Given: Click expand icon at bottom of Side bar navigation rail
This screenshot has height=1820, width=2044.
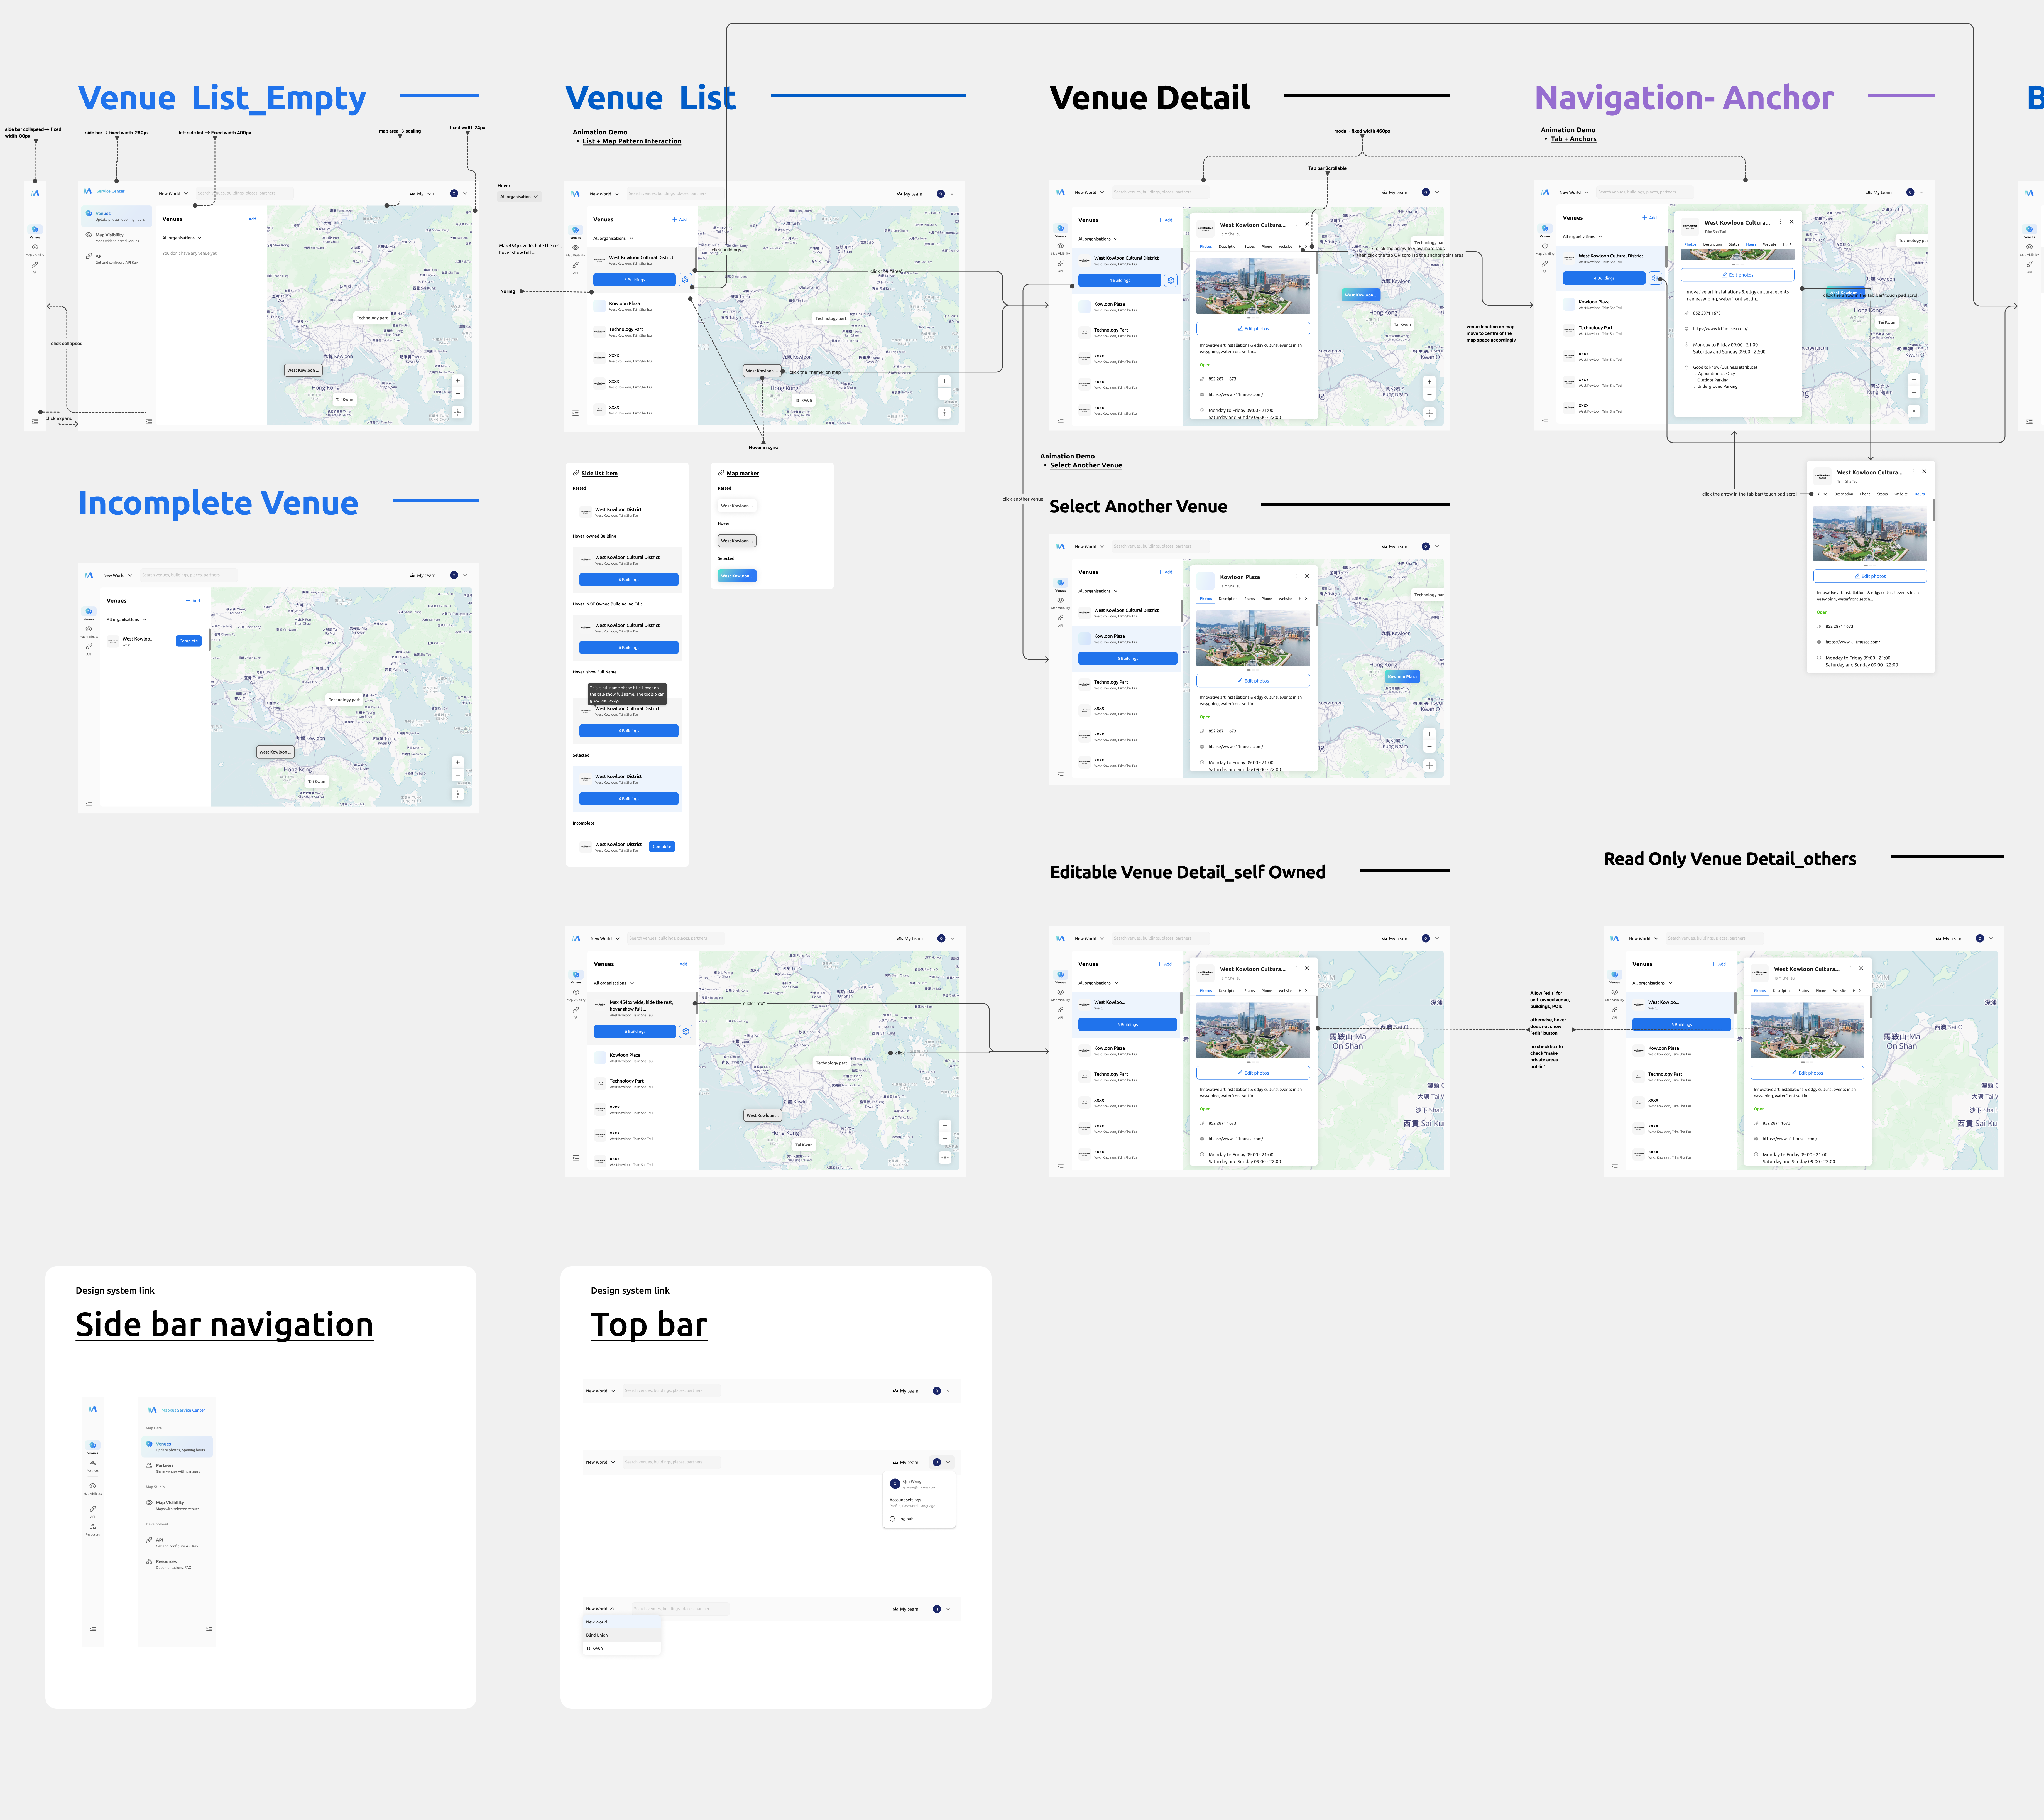Looking at the screenshot, I should [x=93, y=1628].
